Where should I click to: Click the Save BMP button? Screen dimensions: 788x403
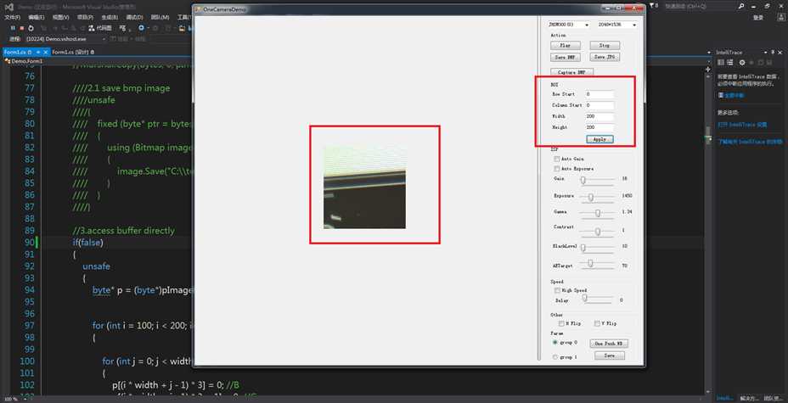point(566,57)
